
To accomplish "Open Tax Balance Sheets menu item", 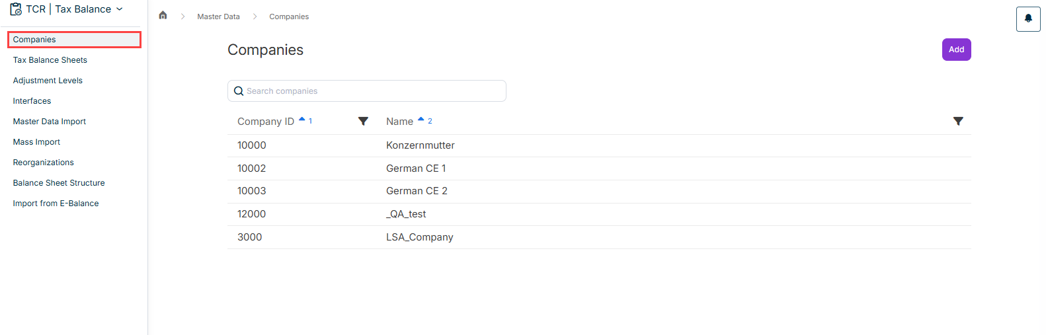I will point(50,60).
